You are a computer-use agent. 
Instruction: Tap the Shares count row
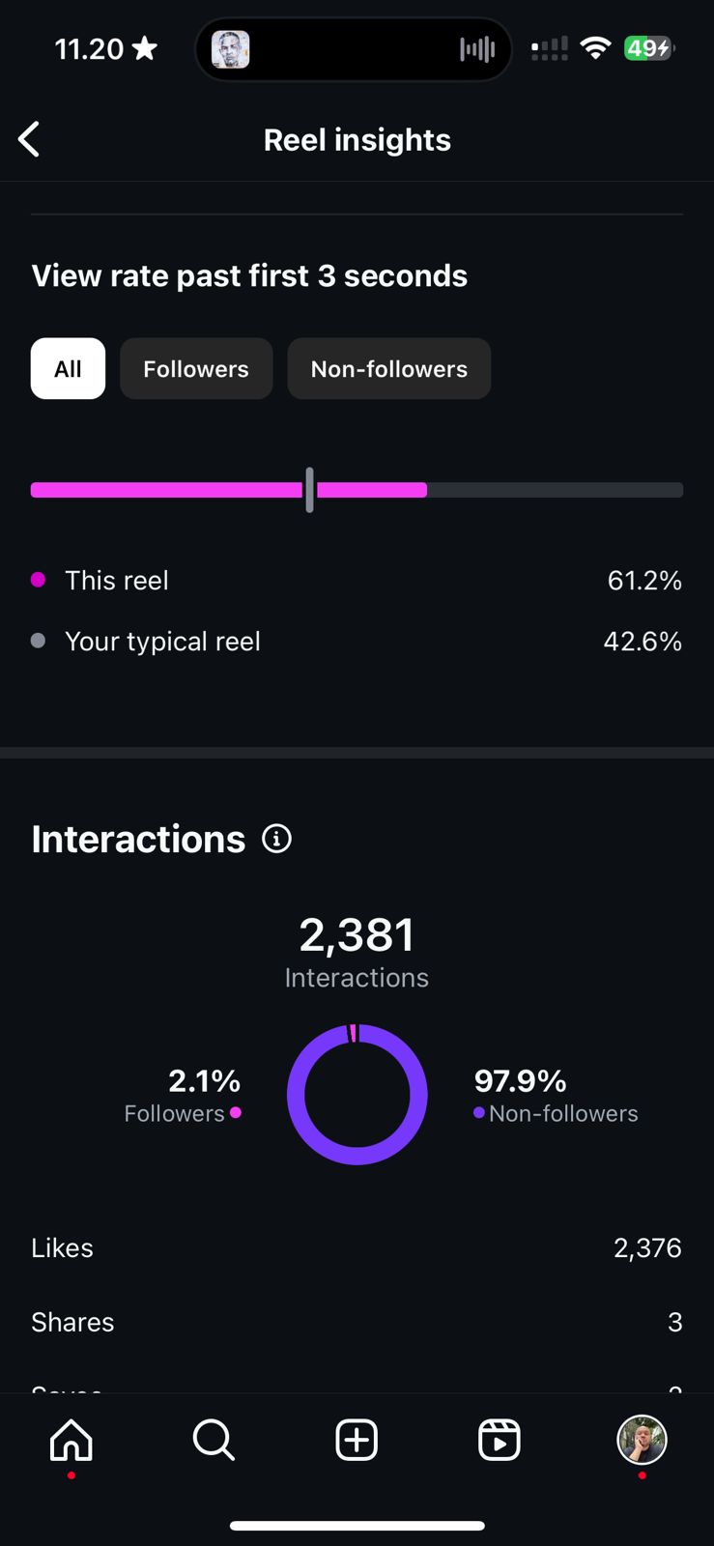(x=357, y=1322)
